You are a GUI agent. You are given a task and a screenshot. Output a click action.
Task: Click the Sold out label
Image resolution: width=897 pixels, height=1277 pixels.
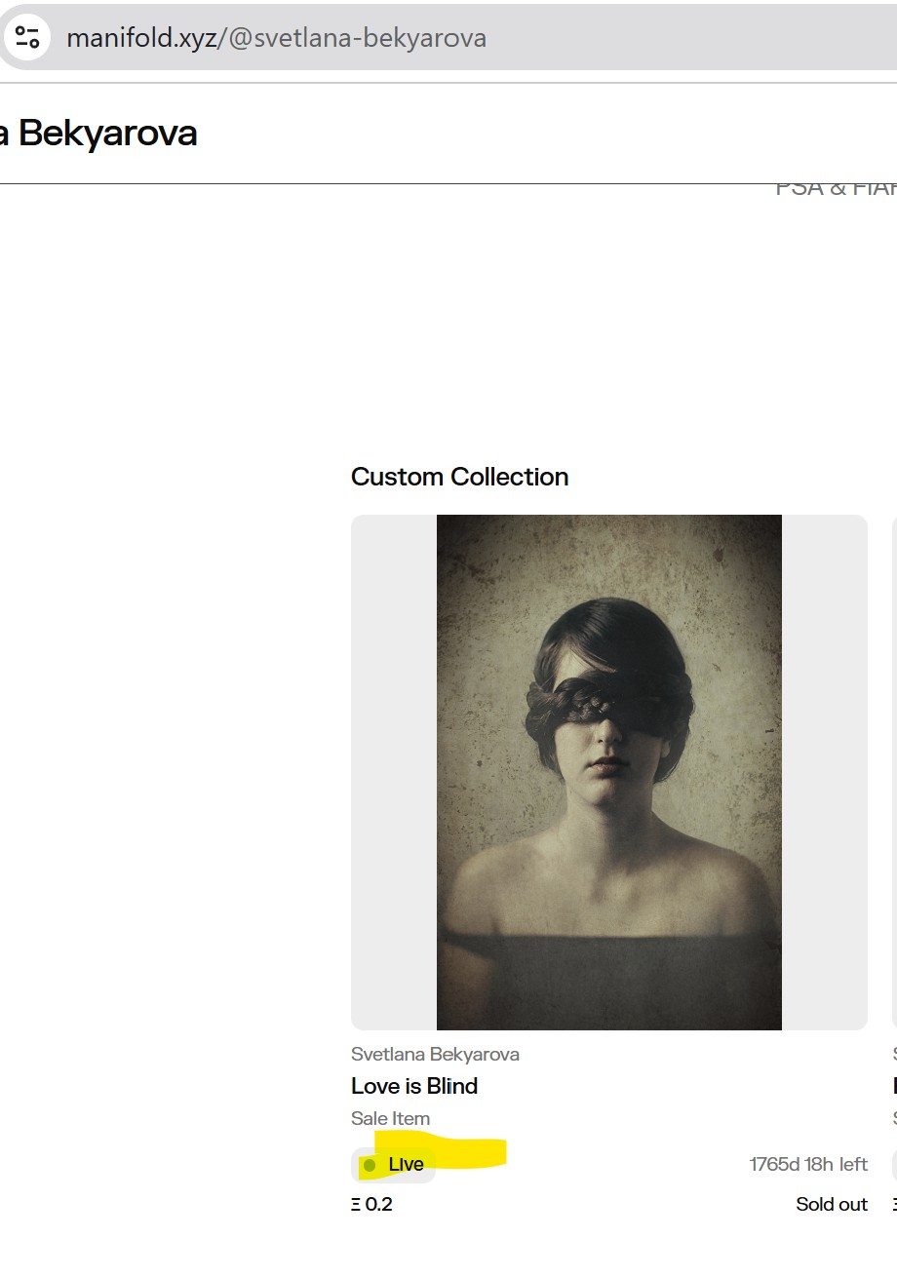pos(832,1204)
